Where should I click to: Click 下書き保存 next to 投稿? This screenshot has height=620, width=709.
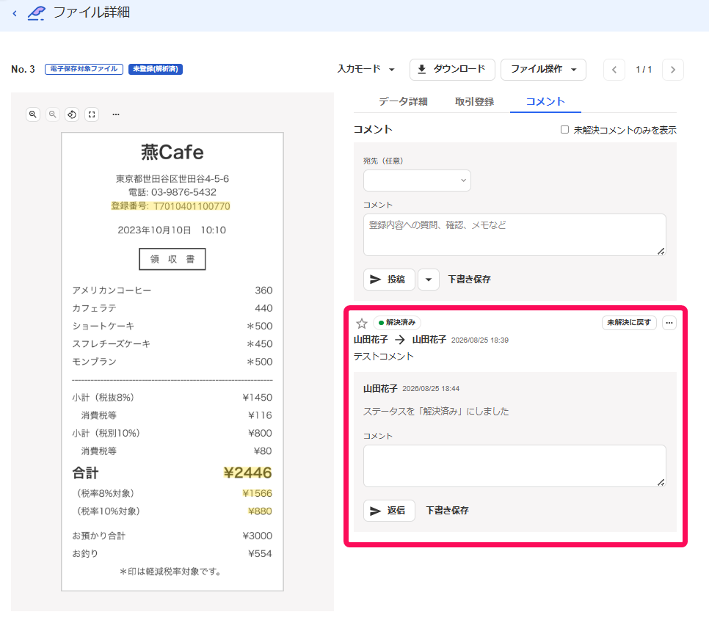[x=469, y=280]
